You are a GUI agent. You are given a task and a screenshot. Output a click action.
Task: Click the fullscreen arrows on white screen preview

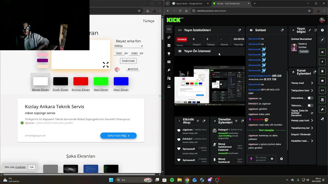pyautogui.click(x=106, y=65)
